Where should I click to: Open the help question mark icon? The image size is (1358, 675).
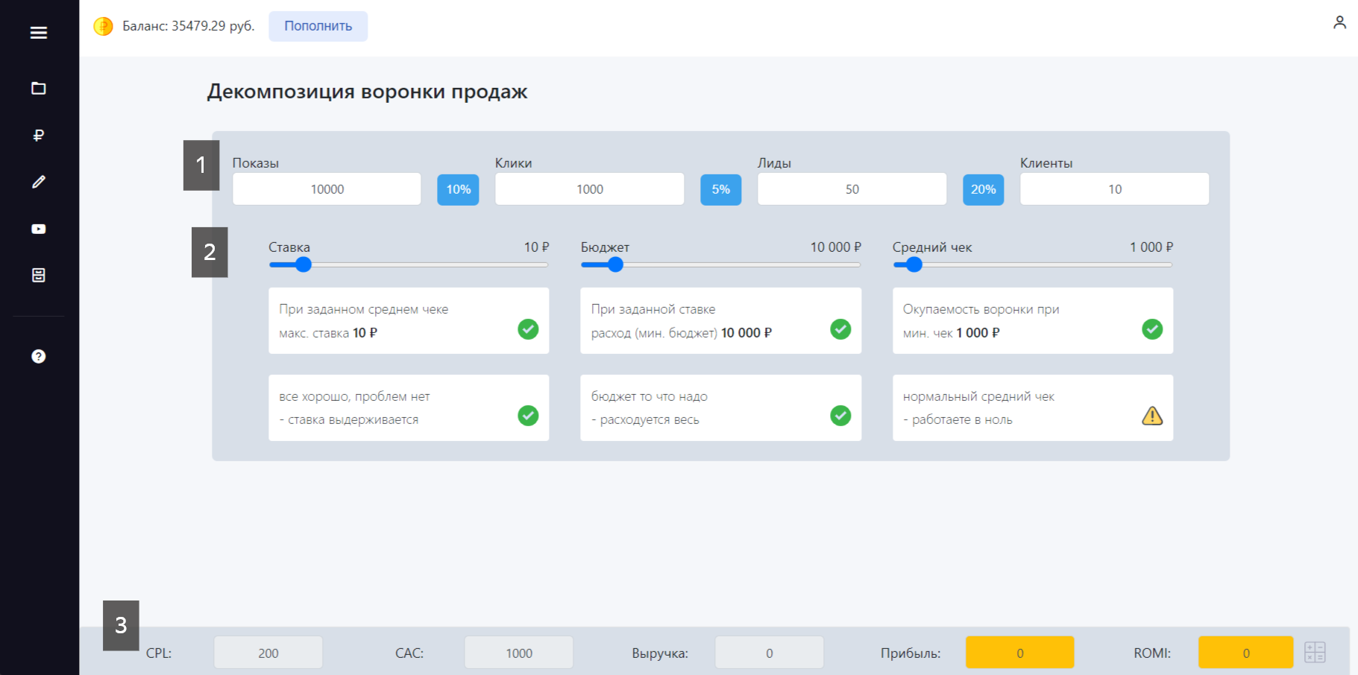[x=39, y=356]
